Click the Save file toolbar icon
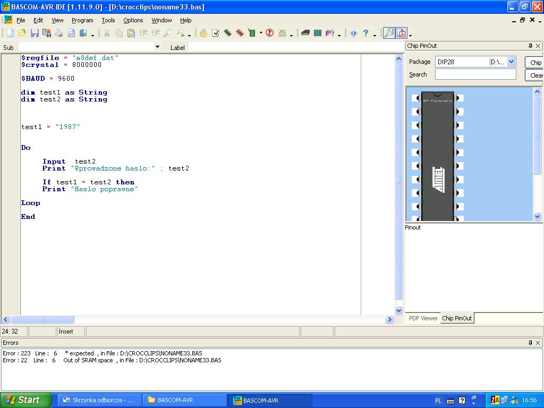The height and width of the screenshot is (408, 544). (x=35, y=33)
